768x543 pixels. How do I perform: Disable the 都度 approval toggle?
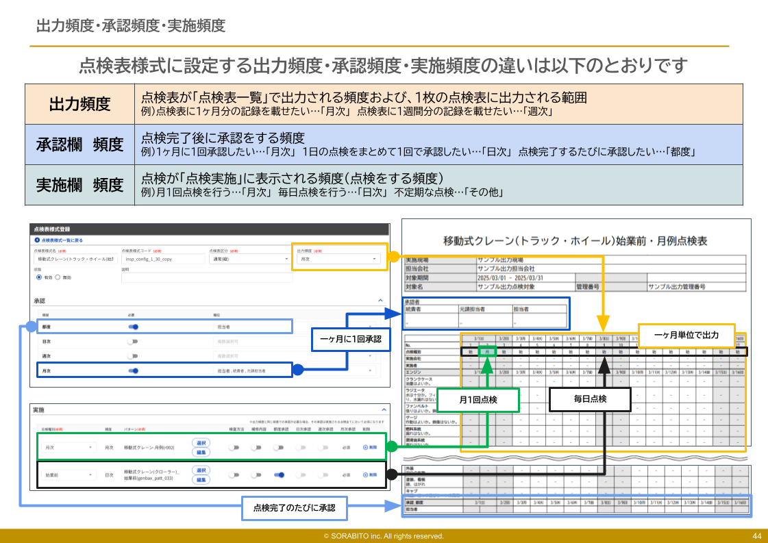click(x=132, y=327)
